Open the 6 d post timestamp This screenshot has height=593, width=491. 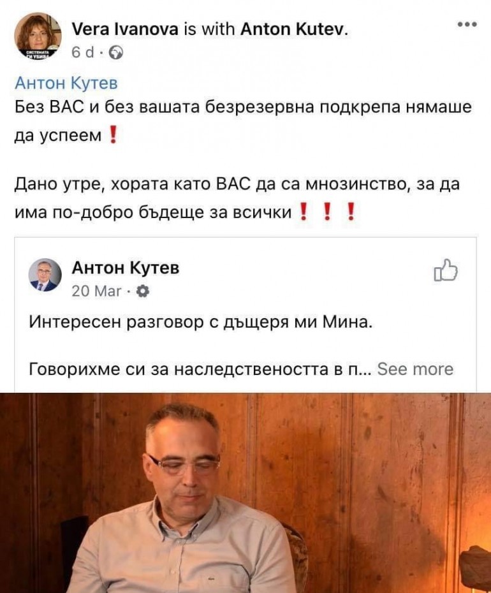pos(82,52)
